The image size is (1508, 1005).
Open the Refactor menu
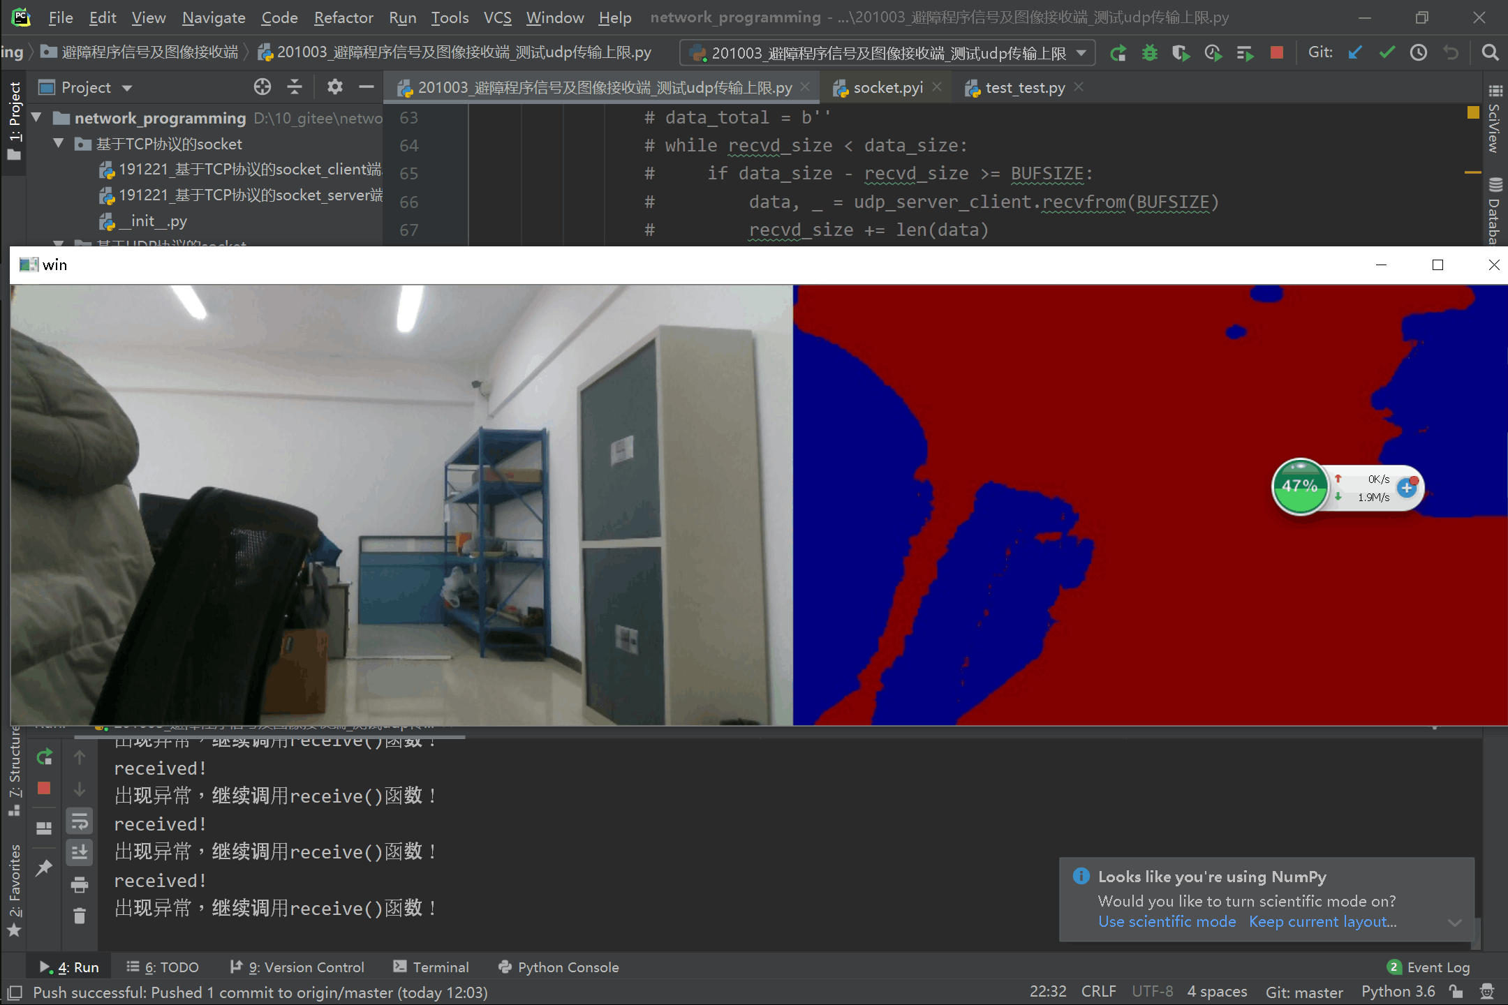343,17
